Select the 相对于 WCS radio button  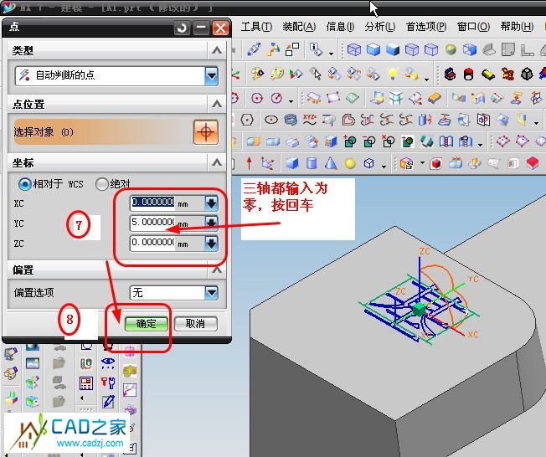tap(25, 183)
